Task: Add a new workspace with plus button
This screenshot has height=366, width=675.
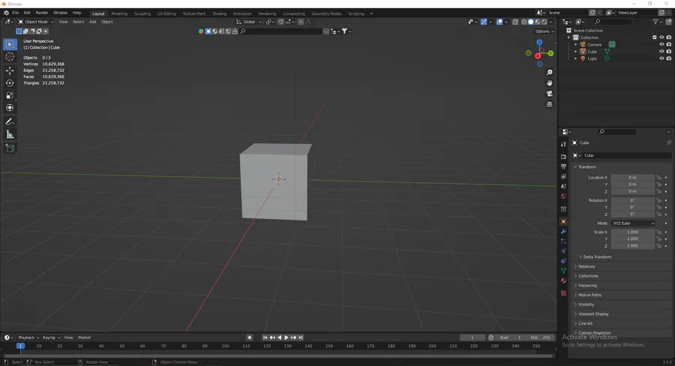Action: point(371,13)
